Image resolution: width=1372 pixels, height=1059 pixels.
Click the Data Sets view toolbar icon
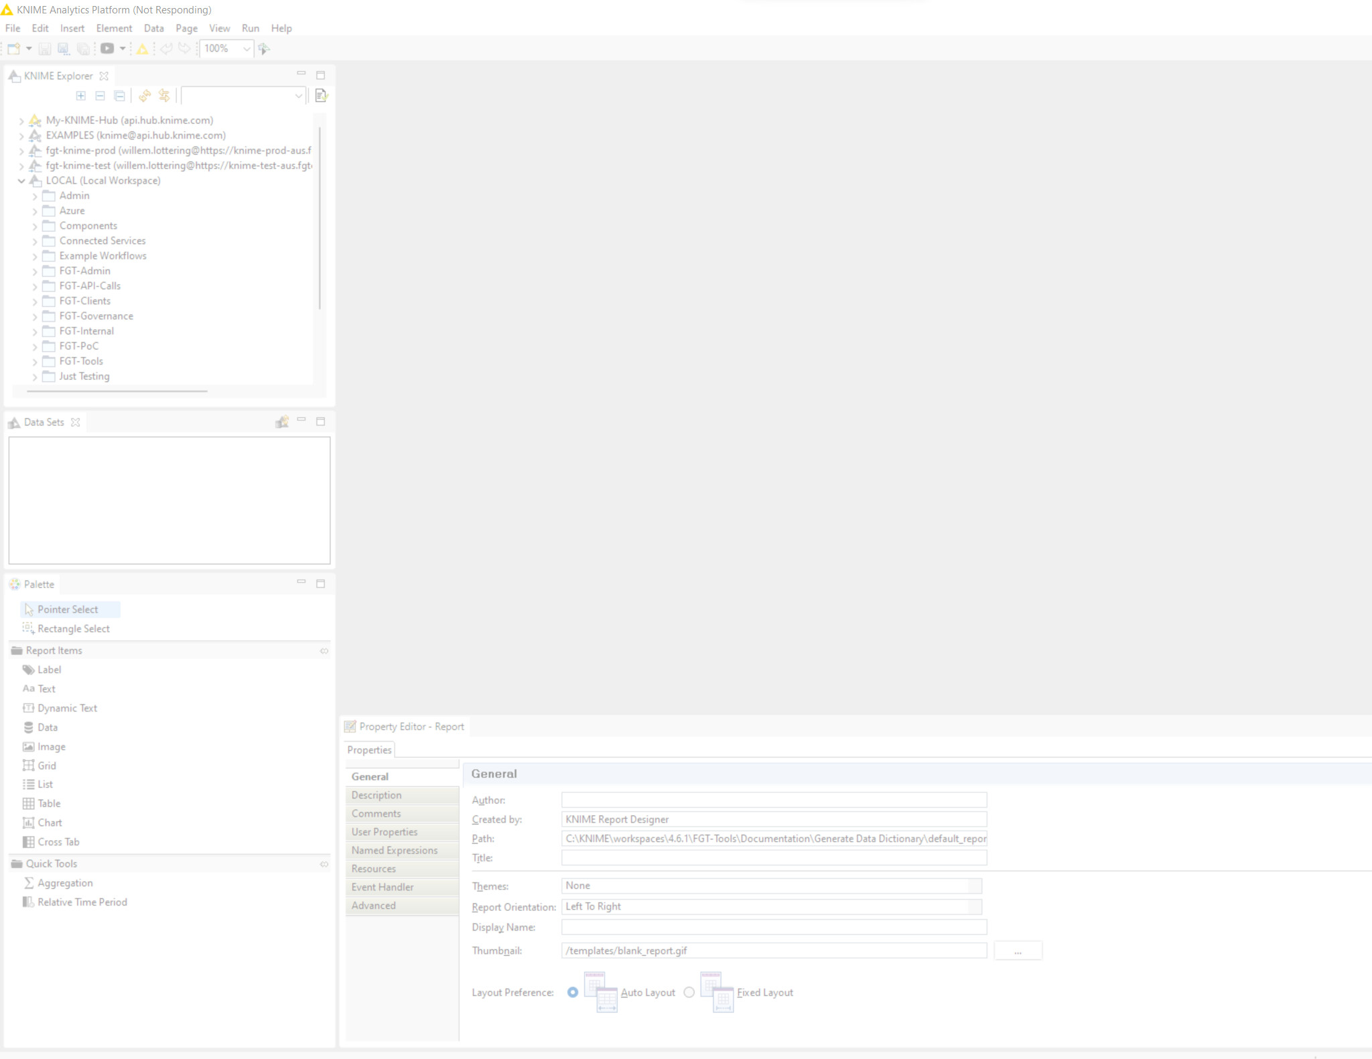click(x=282, y=421)
